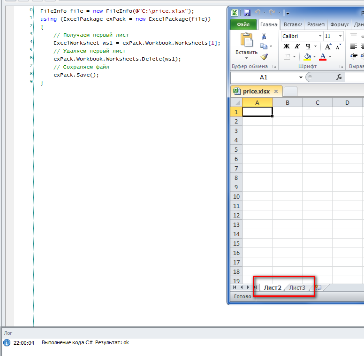Select the price.xlsx workbook tab

[x=256, y=91]
